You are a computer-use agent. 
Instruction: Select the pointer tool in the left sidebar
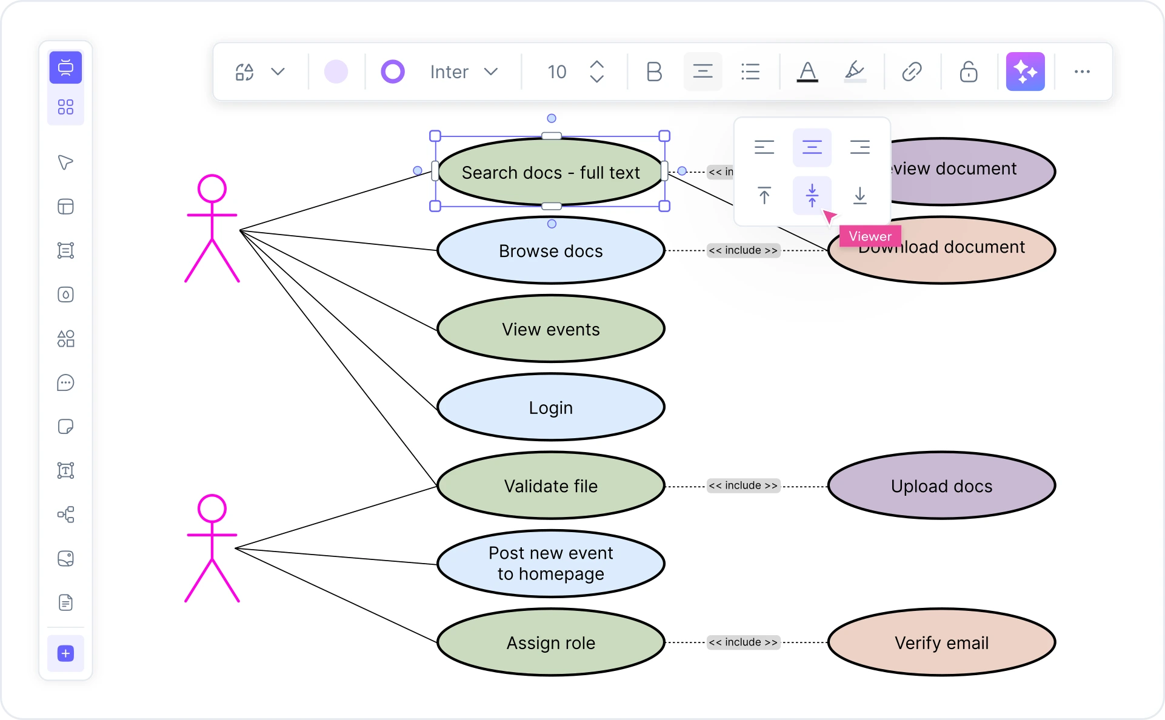pyautogui.click(x=65, y=162)
